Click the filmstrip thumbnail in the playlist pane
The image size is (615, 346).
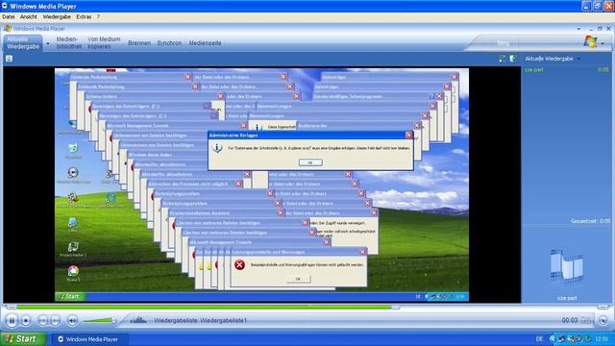coord(567,266)
